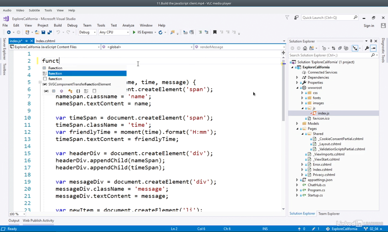
Task: Click the Pending Changes Filter clock icon
Action: [324, 48]
